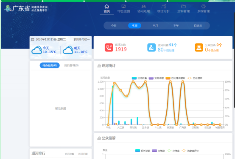
Task: Open 统计分析 chart icon in navigation
Action: (163, 6)
